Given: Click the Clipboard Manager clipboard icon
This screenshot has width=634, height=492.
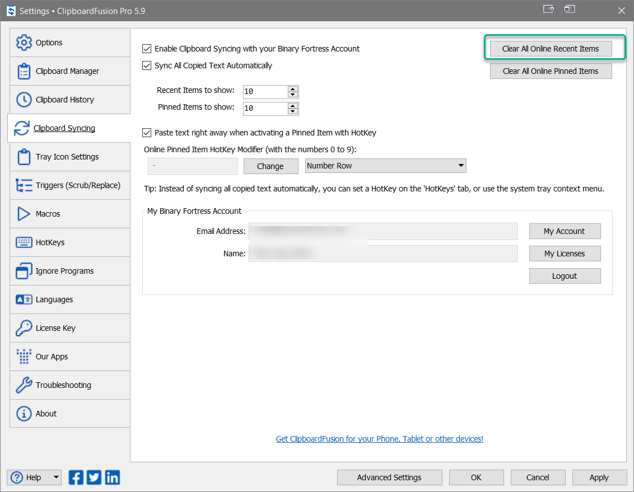Looking at the screenshot, I should (x=24, y=71).
